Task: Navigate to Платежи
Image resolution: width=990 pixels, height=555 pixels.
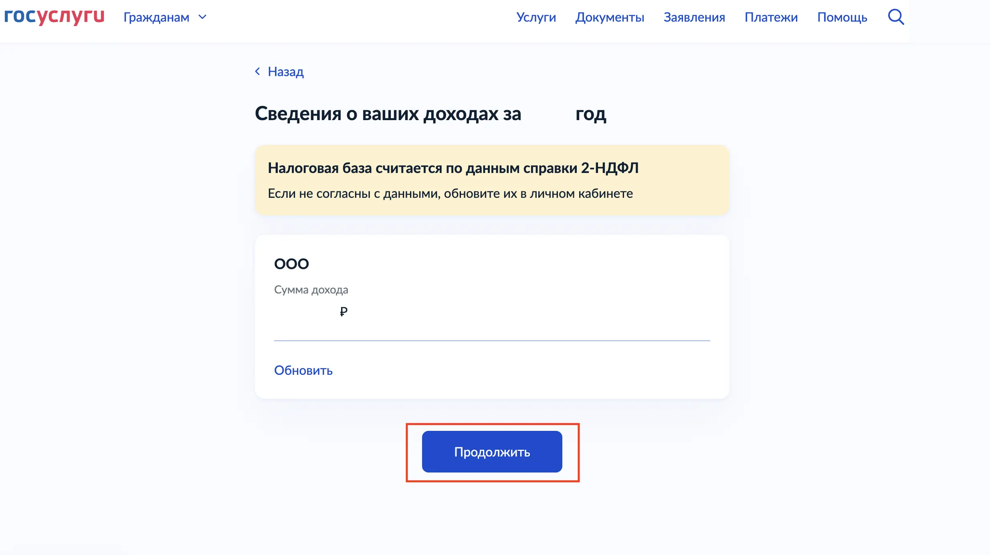Action: [x=771, y=17]
